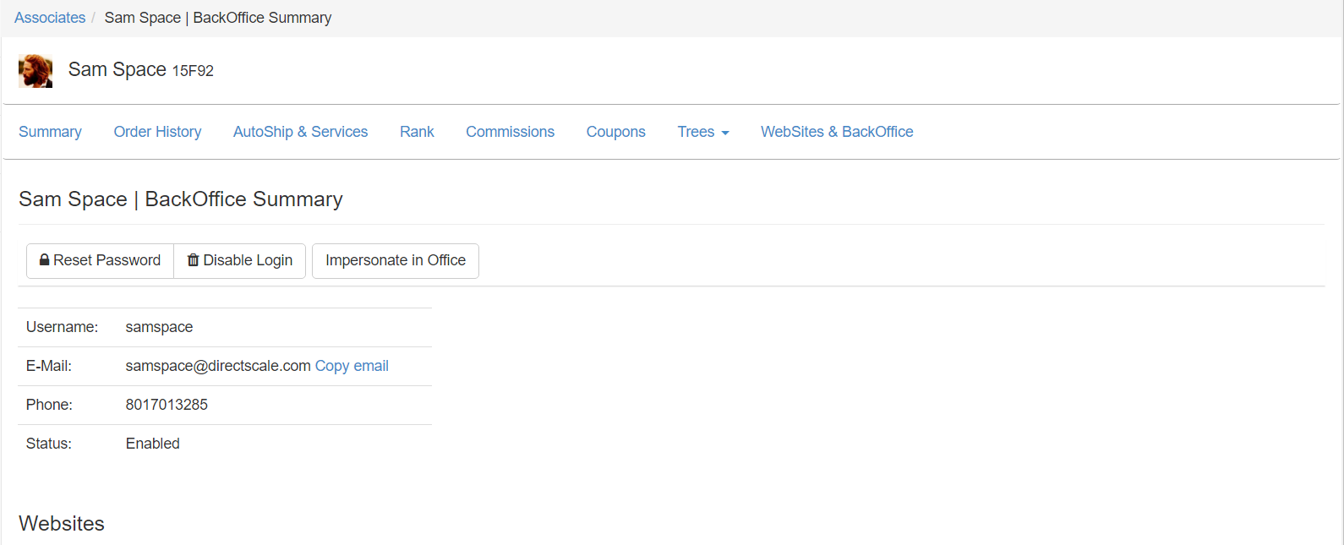Click the associate ID 15F92
This screenshot has height=545, width=1344.
pos(193,71)
